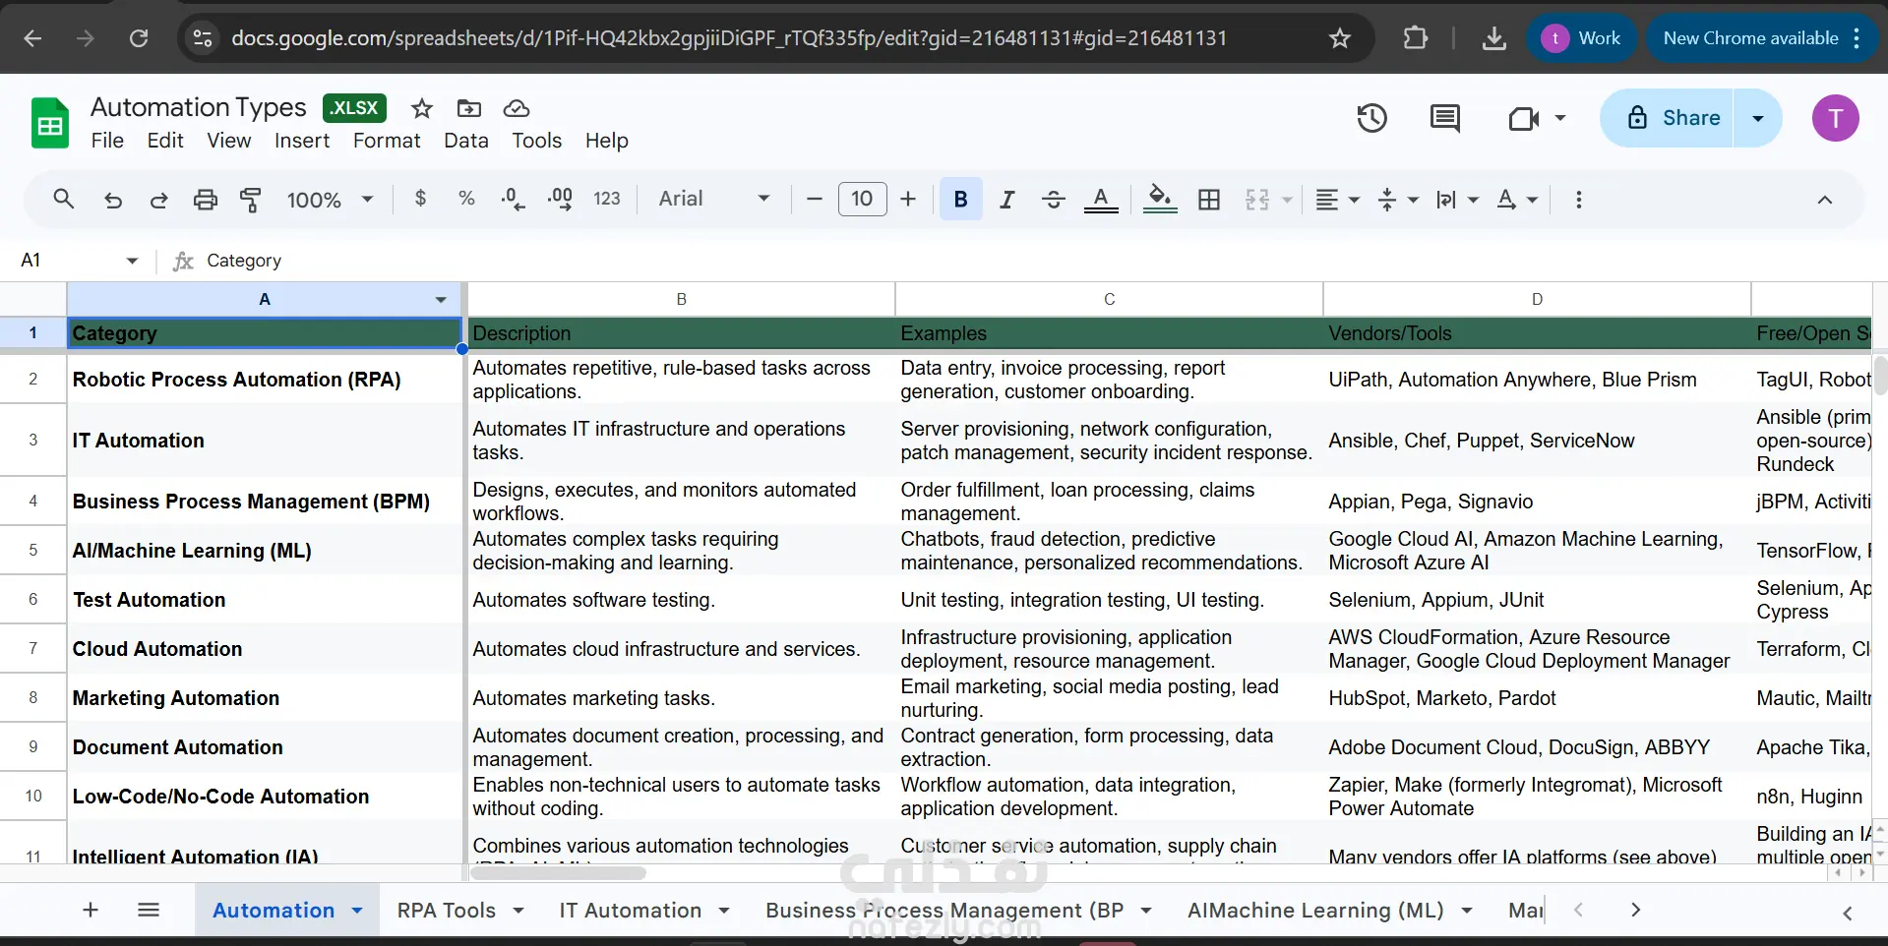Click the move to folder icon
1888x946 pixels.
(x=469, y=108)
